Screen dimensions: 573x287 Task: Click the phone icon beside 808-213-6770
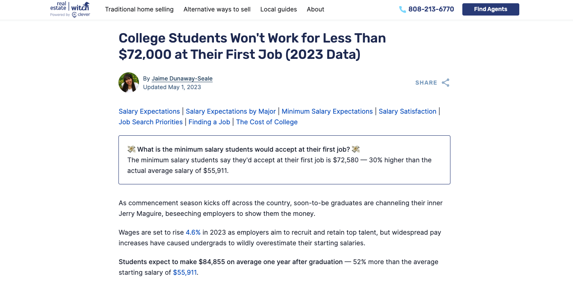402,9
